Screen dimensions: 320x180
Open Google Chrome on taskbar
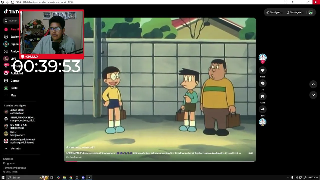pos(71,177)
